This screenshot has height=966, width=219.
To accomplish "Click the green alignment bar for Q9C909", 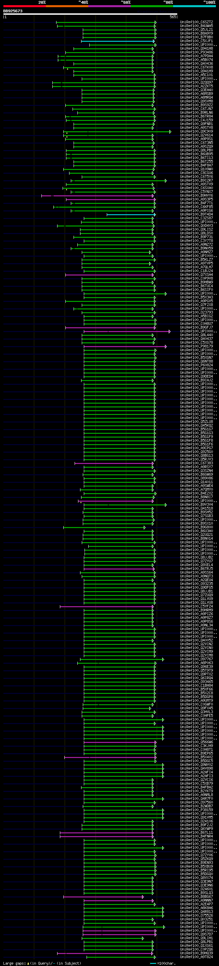I will pos(117,132).
